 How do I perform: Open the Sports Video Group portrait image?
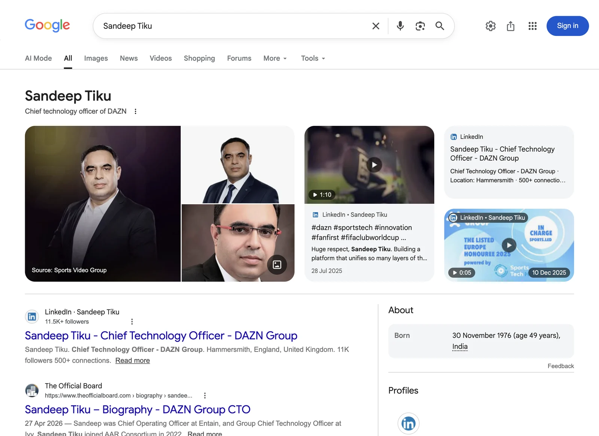point(103,204)
